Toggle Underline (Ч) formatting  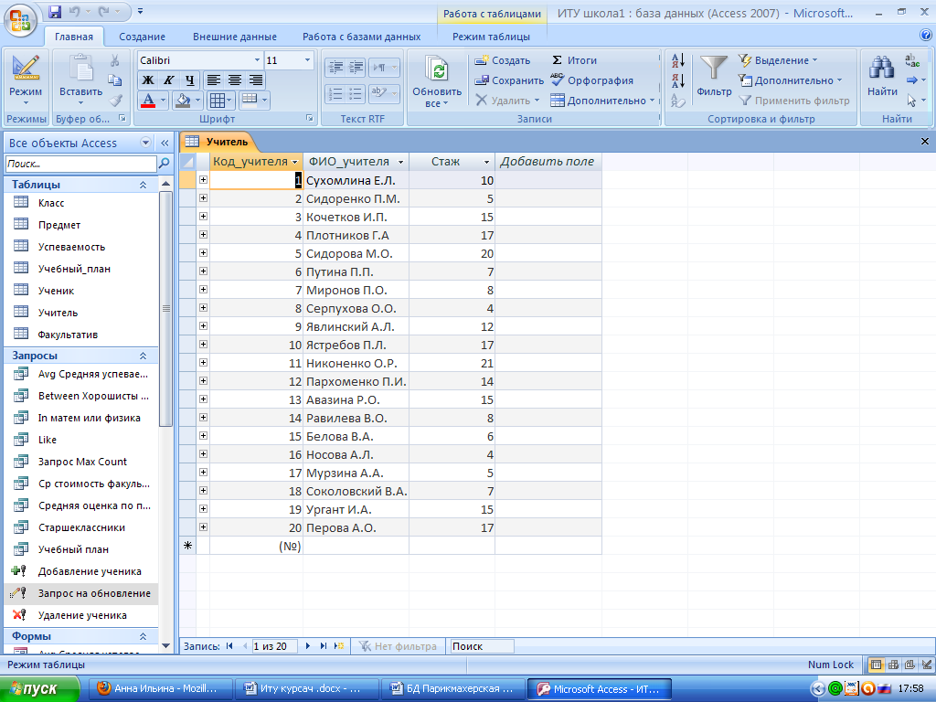(x=189, y=80)
